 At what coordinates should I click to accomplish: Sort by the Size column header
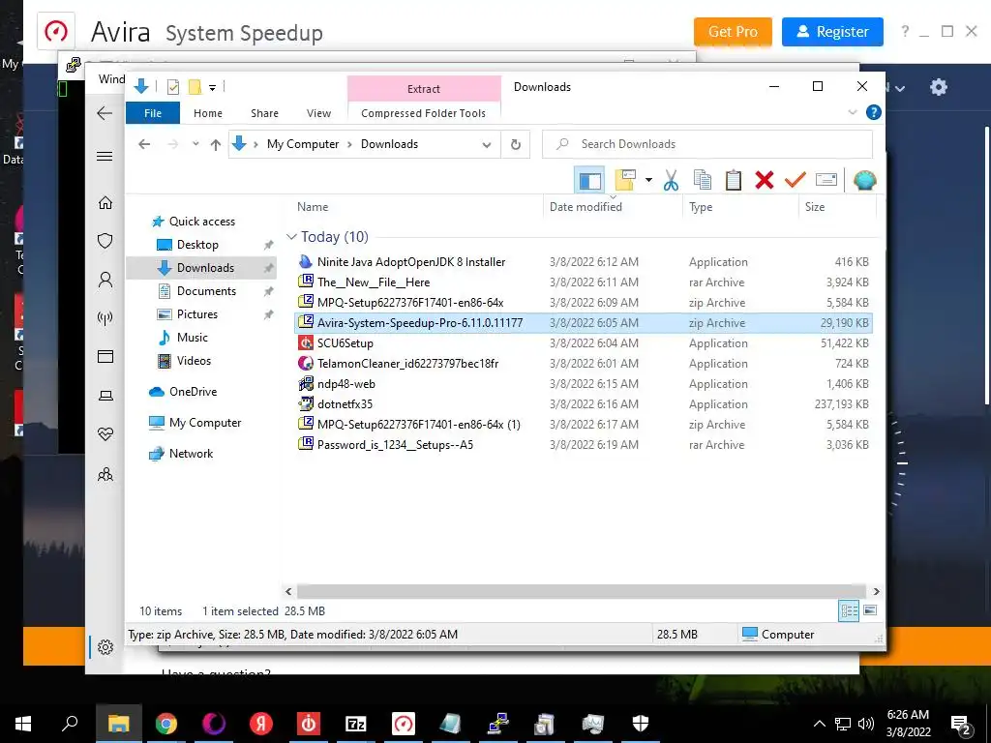point(837,207)
